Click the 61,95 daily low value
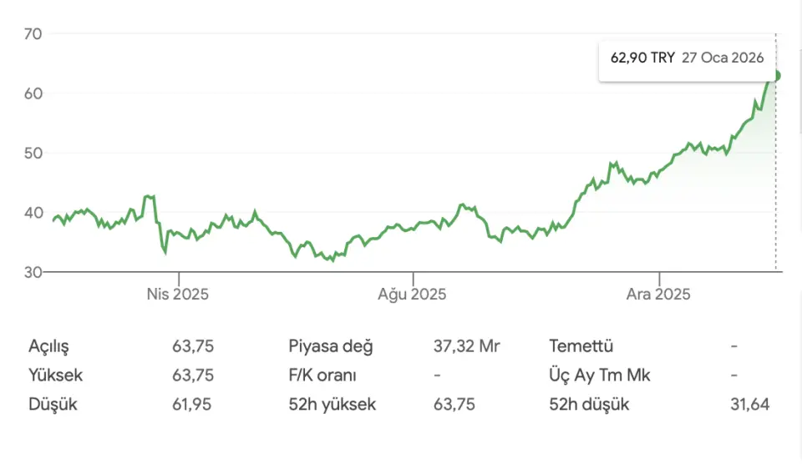The height and width of the screenshot is (474, 802). [x=192, y=405]
